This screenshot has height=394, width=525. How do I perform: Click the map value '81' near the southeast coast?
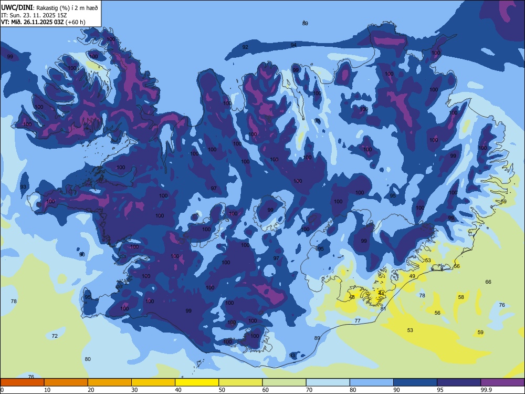click(x=383, y=308)
